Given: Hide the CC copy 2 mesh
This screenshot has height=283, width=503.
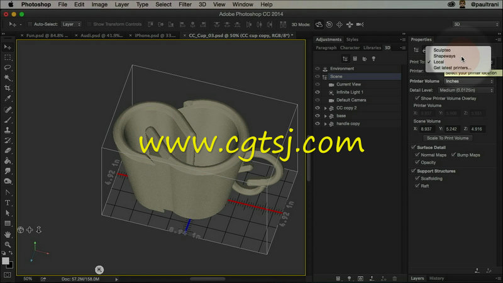Looking at the screenshot, I should 318,108.
